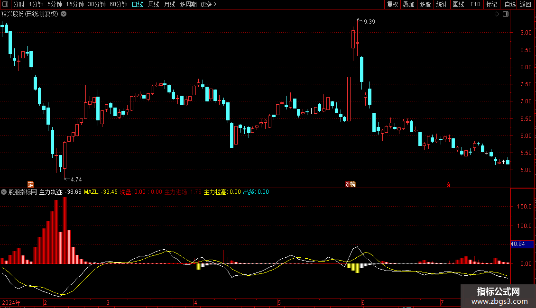The image size is (536, 308).
Task: Switch to the 月线 monthly tab
Action: pyautogui.click(x=169, y=4)
